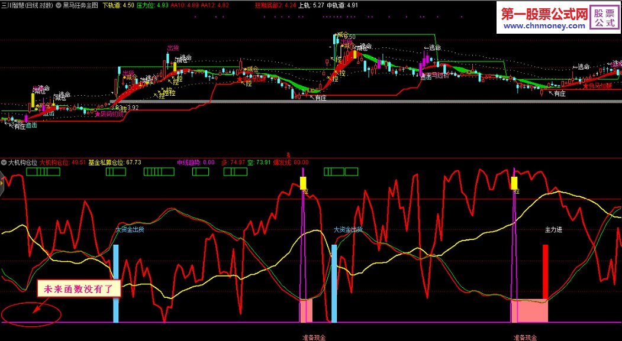Click the 压力位: 4.93 value
The height and width of the screenshot is (341, 622).
[x=153, y=5]
